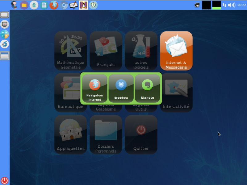Open the Français category tile
Image resolution: width=247 pixels, height=185 pixels.
(x=106, y=51)
